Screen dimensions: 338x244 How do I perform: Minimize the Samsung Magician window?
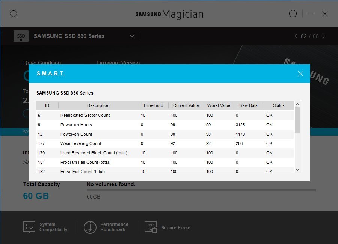coord(312,14)
